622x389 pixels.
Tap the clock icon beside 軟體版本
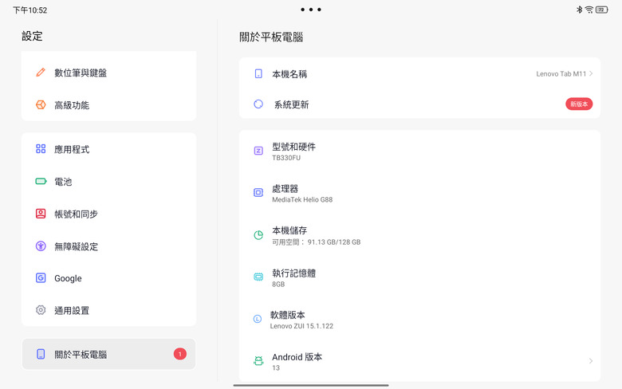(258, 319)
